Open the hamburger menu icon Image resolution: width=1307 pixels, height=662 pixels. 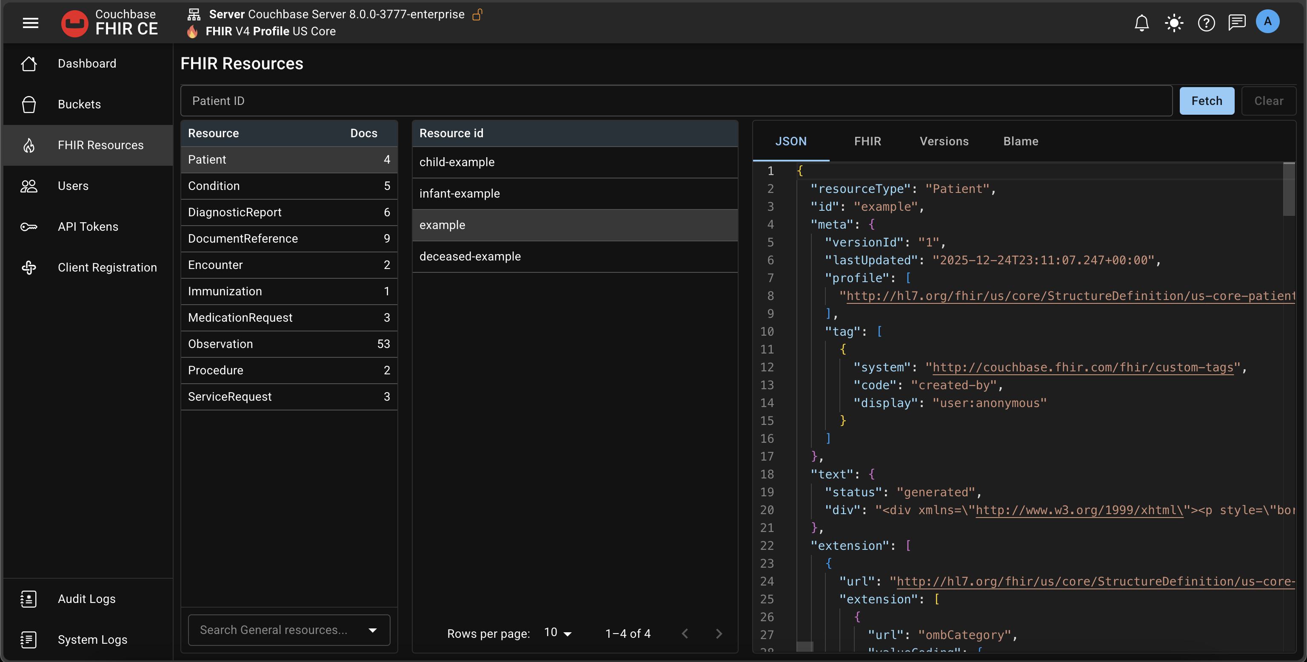click(31, 23)
